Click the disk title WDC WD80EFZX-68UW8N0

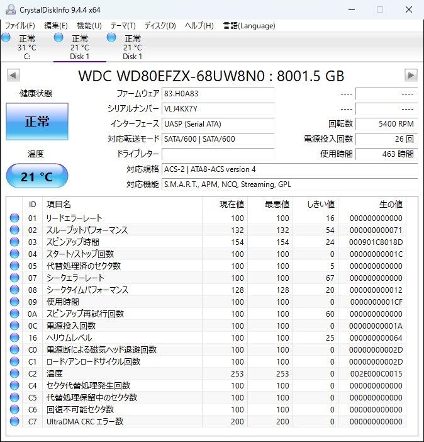tap(171, 76)
